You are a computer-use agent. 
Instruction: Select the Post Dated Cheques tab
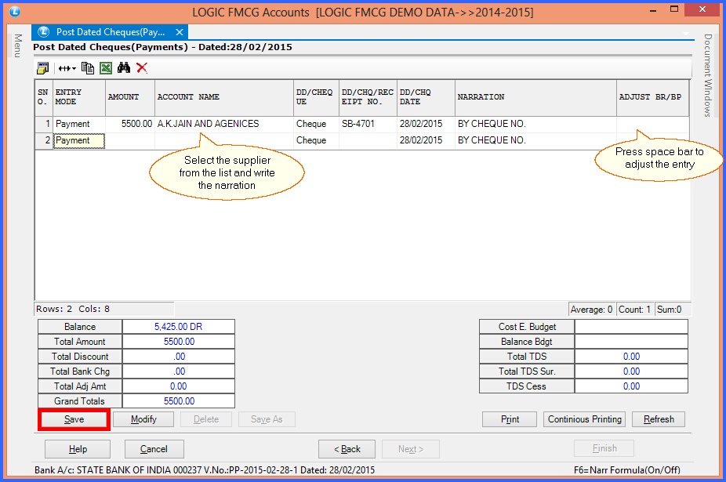[x=110, y=32]
